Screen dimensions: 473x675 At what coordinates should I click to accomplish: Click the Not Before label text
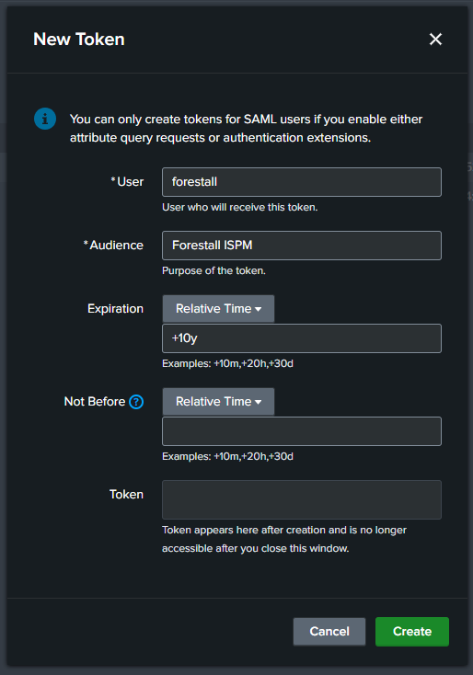(95, 401)
